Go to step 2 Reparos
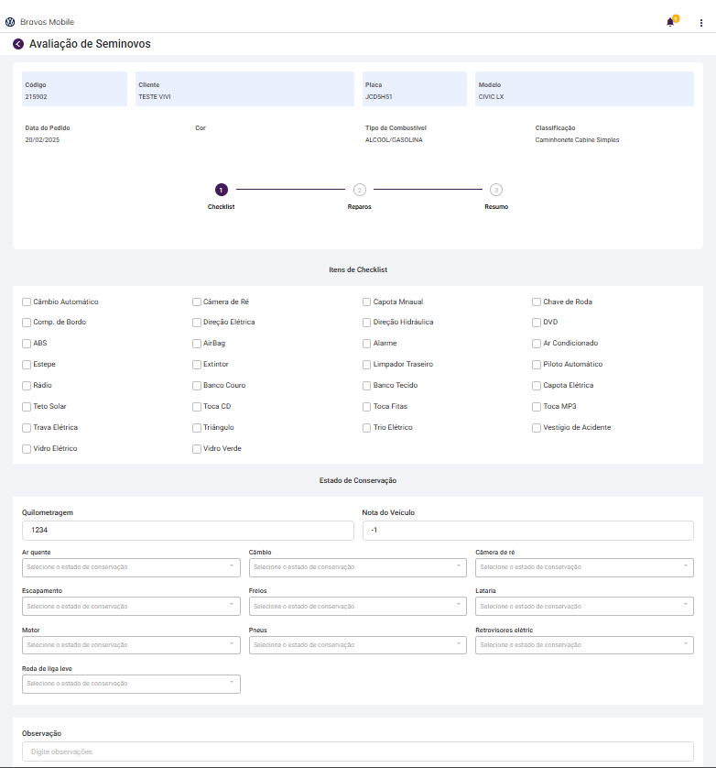The height and width of the screenshot is (768, 716). (360, 190)
